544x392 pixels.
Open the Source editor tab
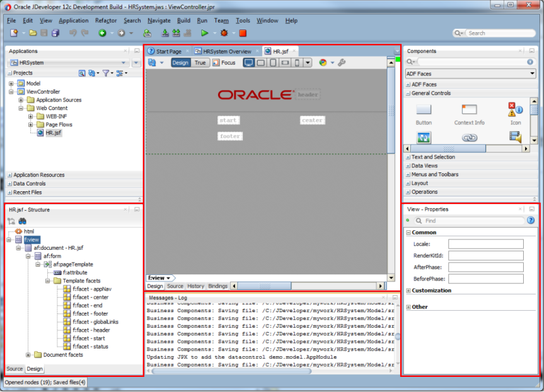click(x=175, y=286)
